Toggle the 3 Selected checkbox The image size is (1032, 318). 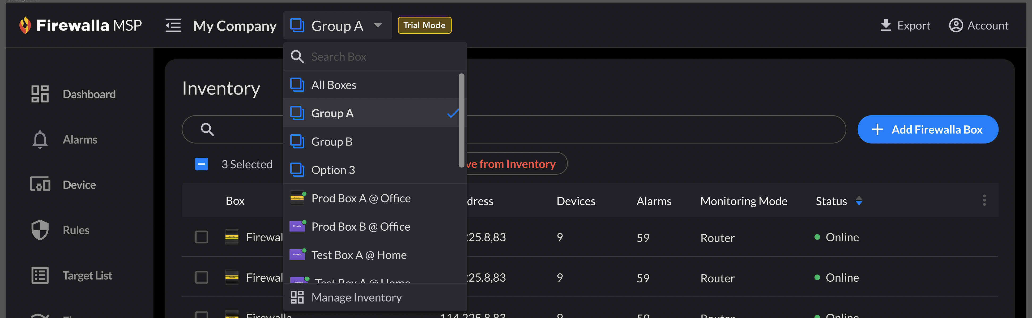tap(202, 164)
